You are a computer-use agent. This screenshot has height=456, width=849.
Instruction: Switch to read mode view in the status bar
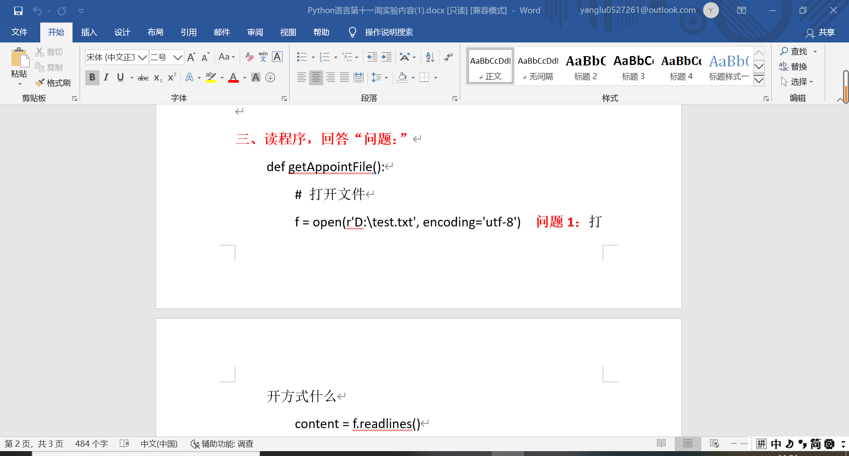coord(661,444)
